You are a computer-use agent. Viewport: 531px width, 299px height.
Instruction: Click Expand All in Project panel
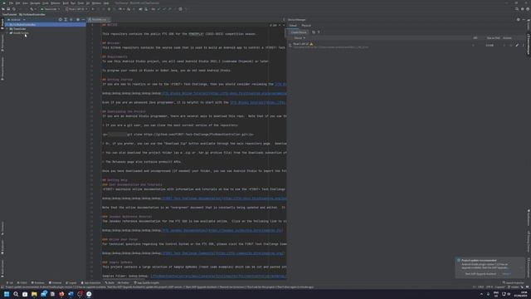click(66, 20)
